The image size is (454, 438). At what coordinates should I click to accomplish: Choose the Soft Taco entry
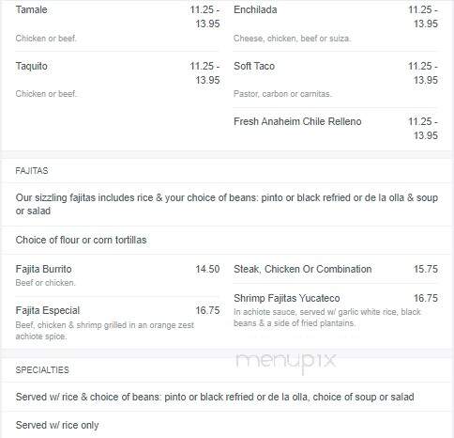(254, 66)
